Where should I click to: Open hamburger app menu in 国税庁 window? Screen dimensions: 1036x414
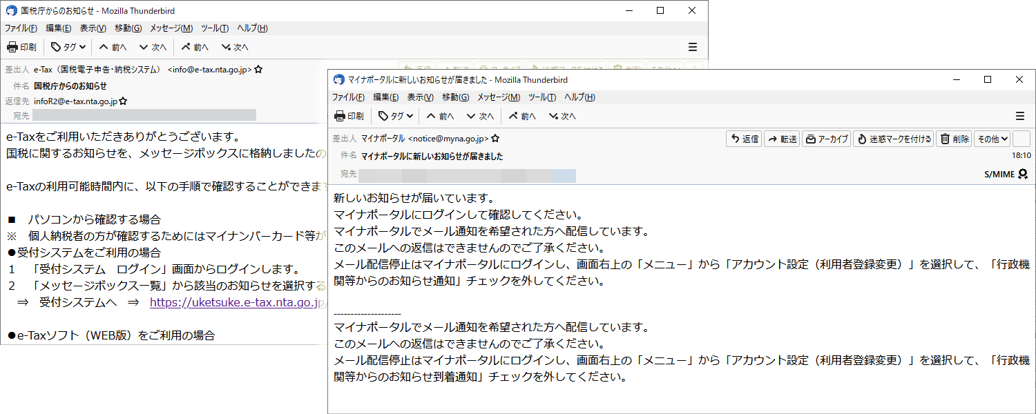tap(693, 47)
